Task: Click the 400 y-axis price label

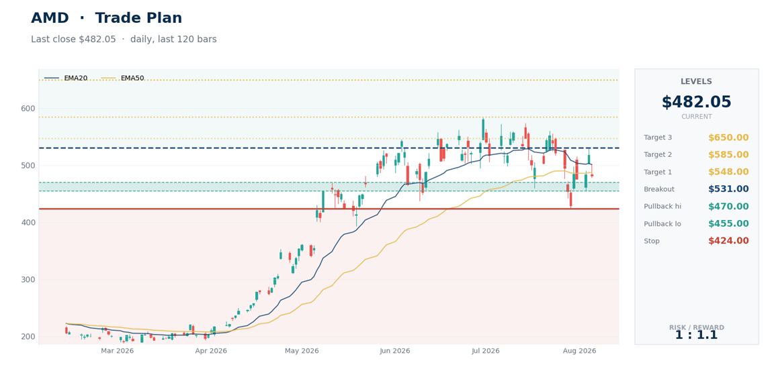Action: click(28, 223)
